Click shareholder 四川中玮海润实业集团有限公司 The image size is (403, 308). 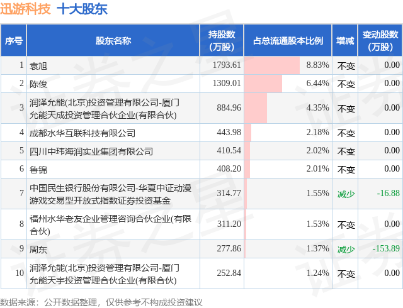(x=91, y=151)
